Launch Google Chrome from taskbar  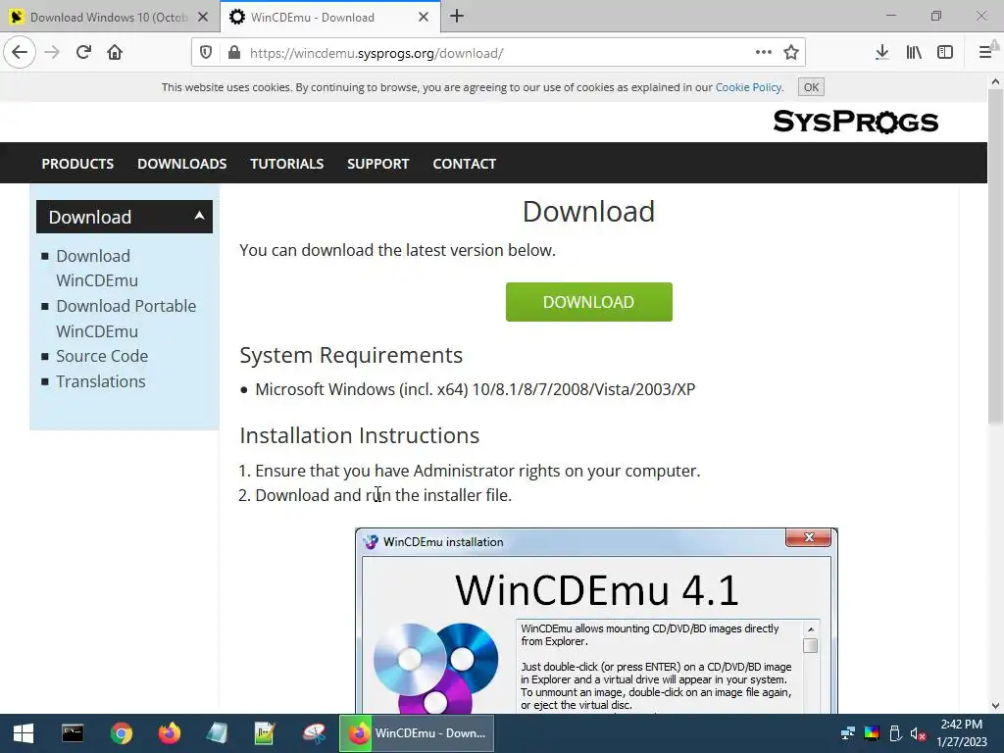point(121,733)
